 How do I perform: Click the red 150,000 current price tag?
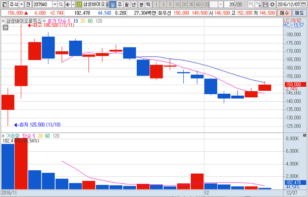point(295,85)
